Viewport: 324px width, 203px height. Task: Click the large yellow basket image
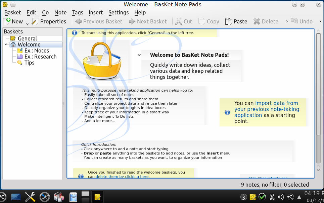click(102, 61)
